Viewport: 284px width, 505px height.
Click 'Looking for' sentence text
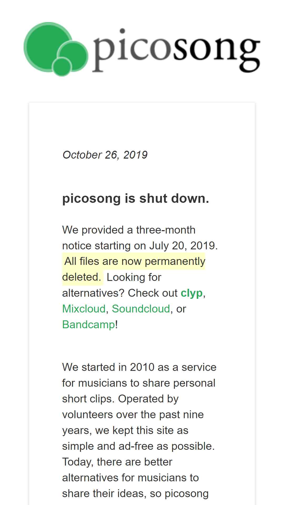tap(134, 277)
